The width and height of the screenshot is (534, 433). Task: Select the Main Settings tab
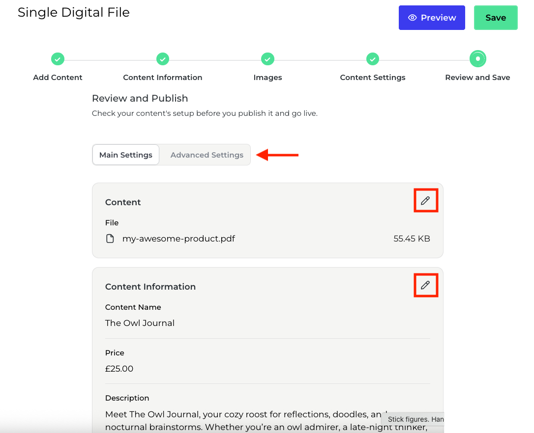tap(126, 155)
